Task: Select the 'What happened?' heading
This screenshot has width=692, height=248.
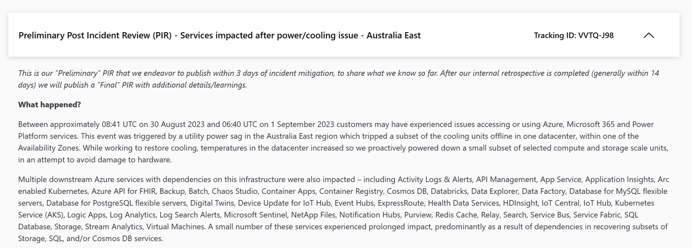Action: 49,105
